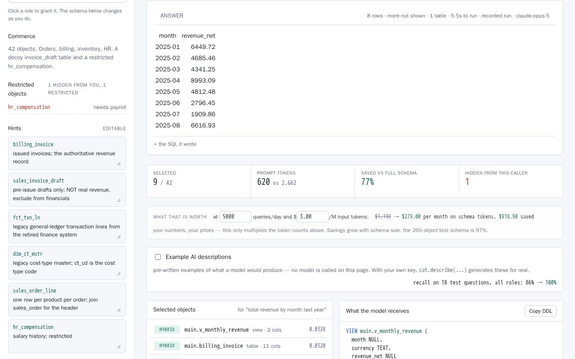Click the HYBRID badge for main.v_monthly_revenue

point(167,330)
